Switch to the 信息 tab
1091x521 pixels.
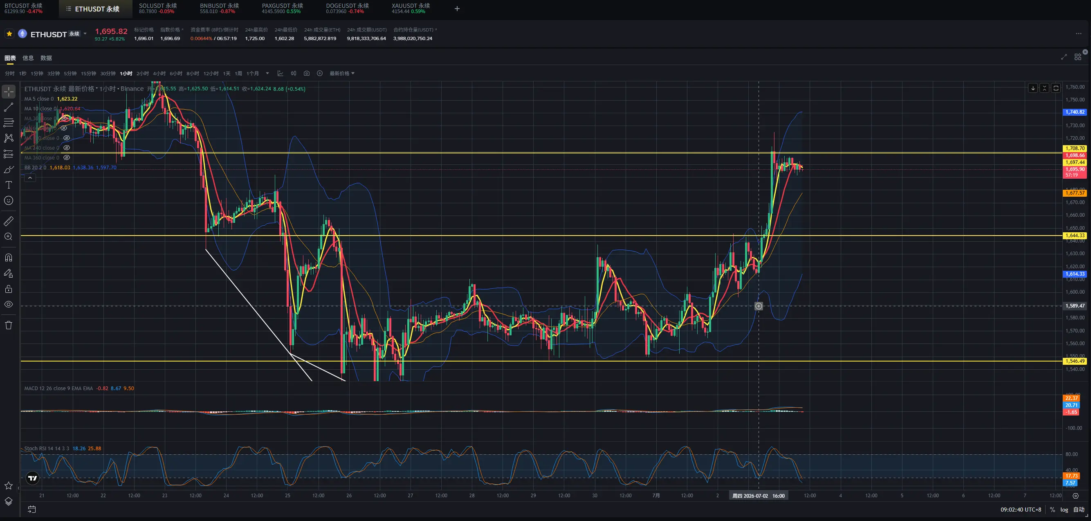[x=28, y=58]
